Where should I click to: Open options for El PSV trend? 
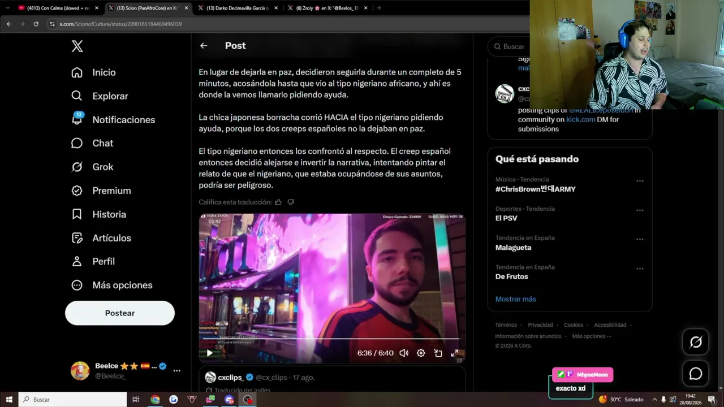point(640,210)
